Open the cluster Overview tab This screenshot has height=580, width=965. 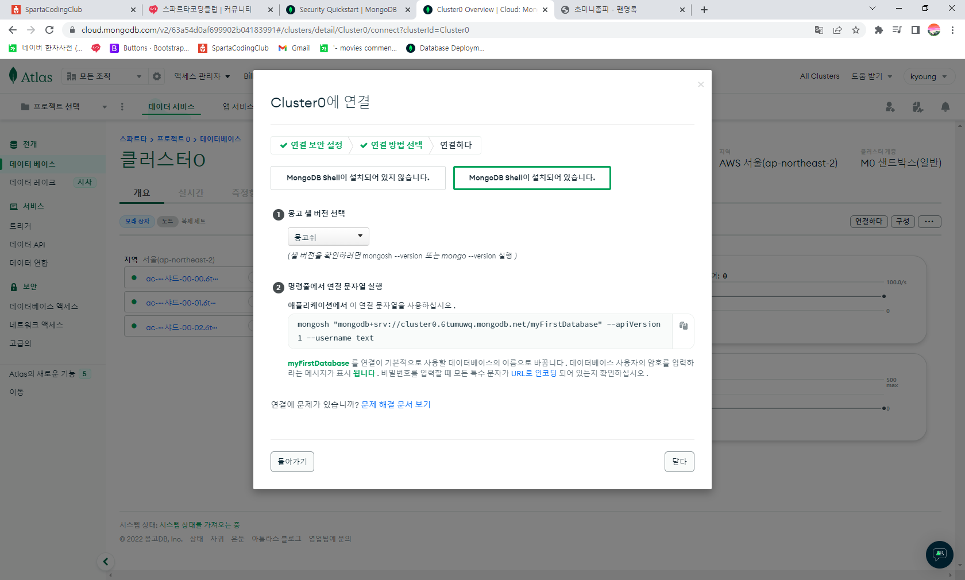point(142,193)
